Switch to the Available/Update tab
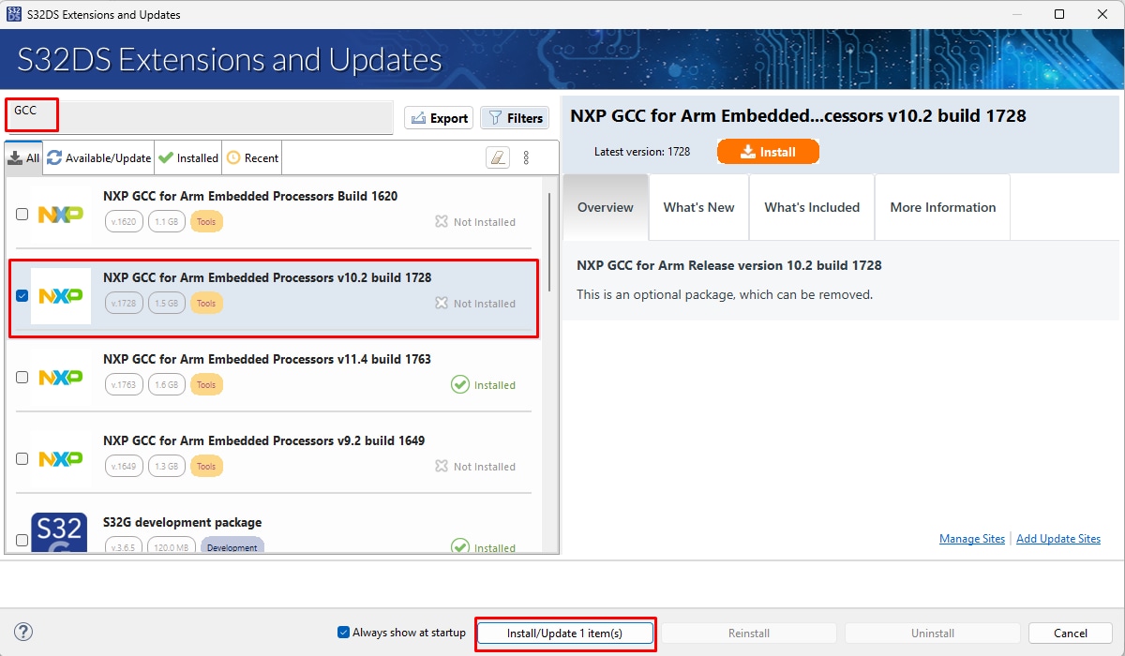The image size is (1125, 656). click(x=98, y=158)
